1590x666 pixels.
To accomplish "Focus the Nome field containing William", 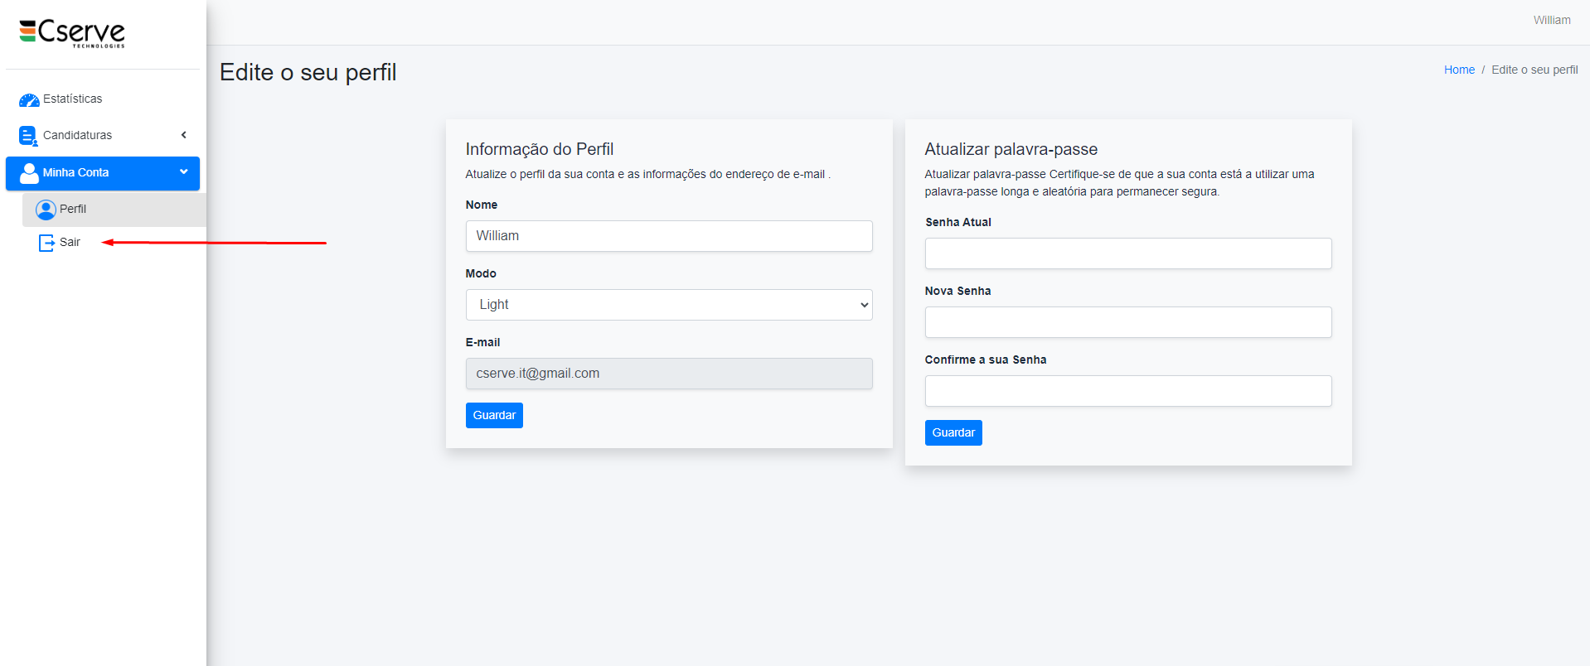I will 668,236.
